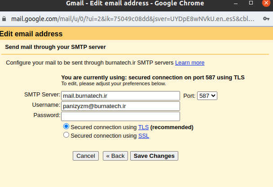Focus the empty Password field
This screenshot has width=273, height=187.
click(120, 116)
